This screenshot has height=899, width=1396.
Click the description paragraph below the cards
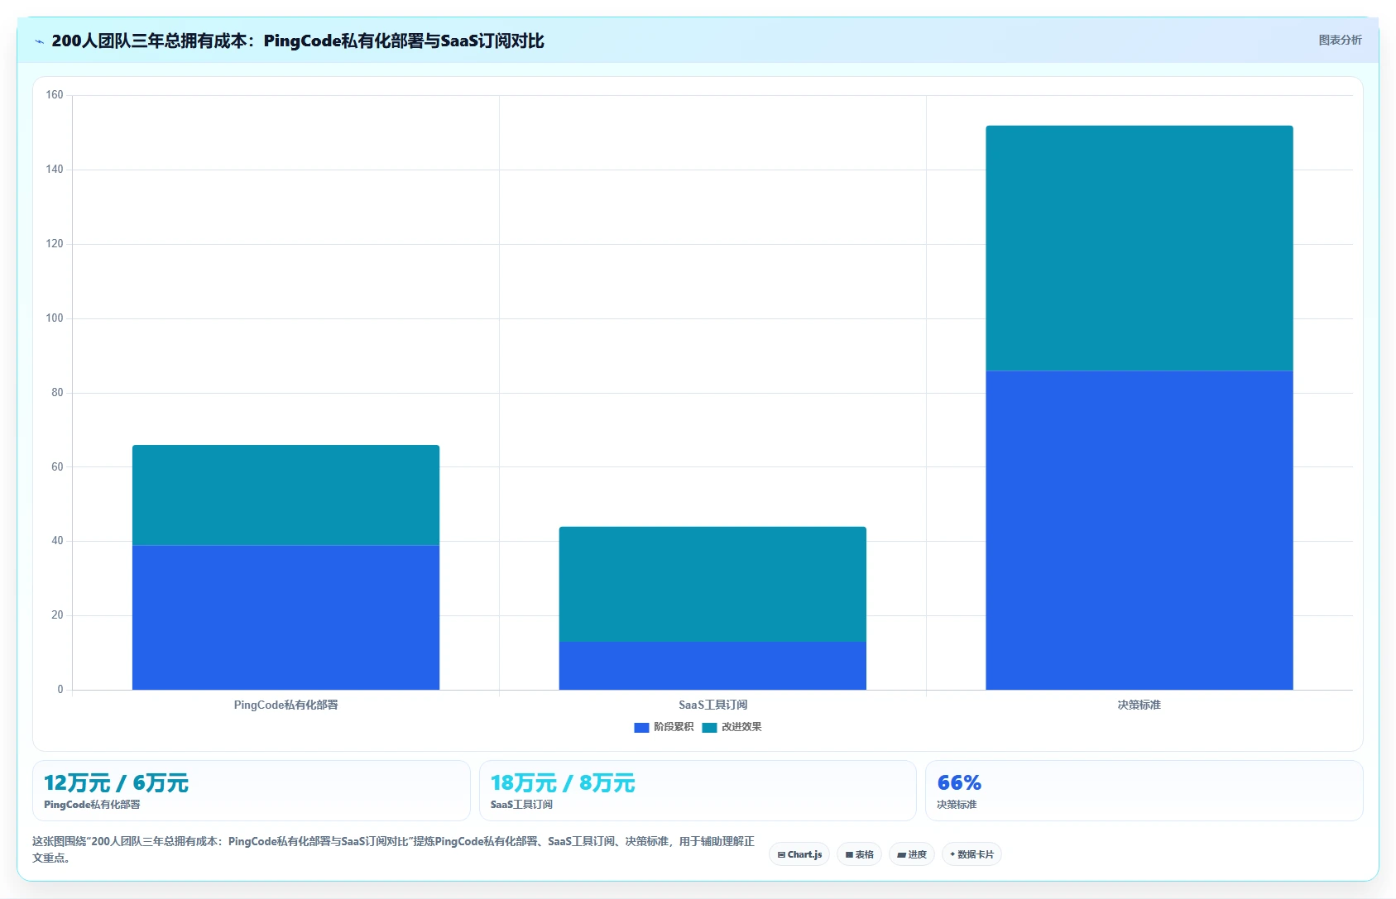click(x=394, y=849)
